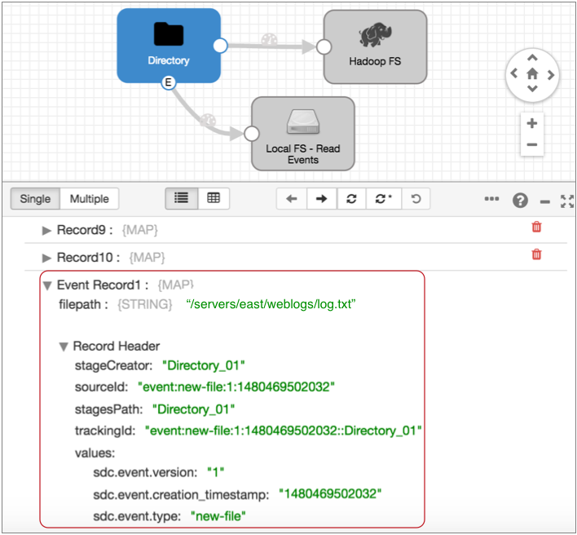The width and height of the screenshot is (577, 535).
Task: Delete Record9 using its trash icon
Action: pos(536,228)
